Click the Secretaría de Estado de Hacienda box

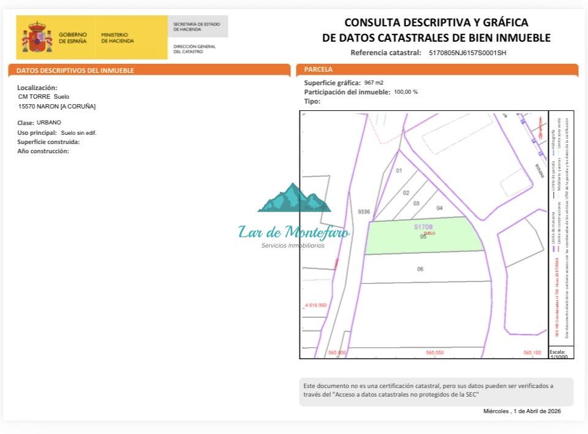(197, 26)
